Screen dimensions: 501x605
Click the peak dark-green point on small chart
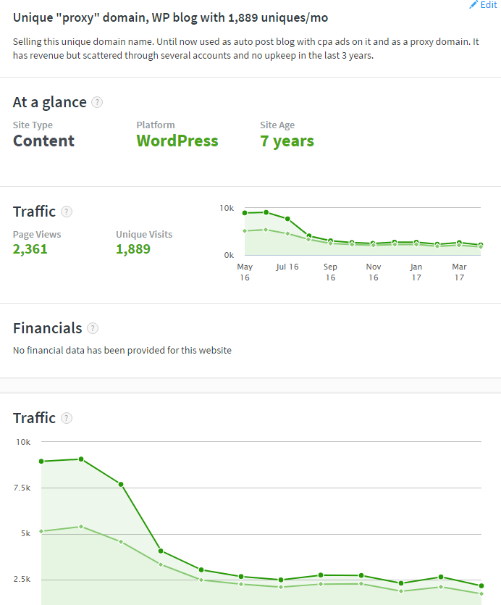tap(266, 212)
